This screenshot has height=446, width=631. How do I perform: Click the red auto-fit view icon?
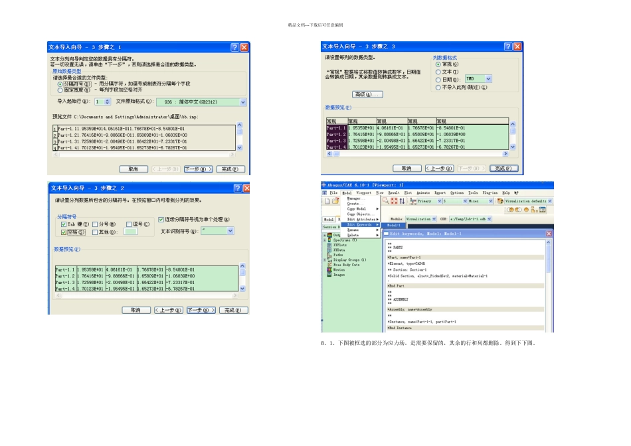tap(394, 201)
